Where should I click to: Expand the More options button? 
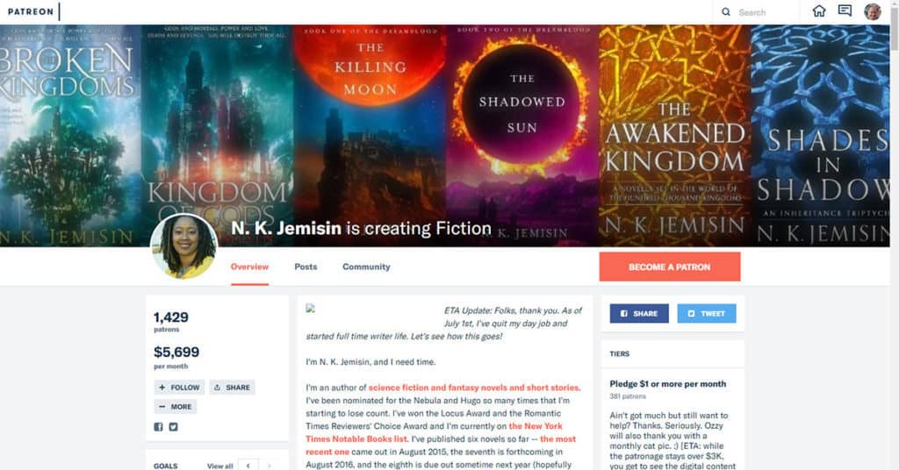(x=176, y=407)
